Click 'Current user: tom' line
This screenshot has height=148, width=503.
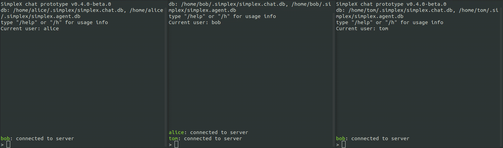(x=362, y=29)
